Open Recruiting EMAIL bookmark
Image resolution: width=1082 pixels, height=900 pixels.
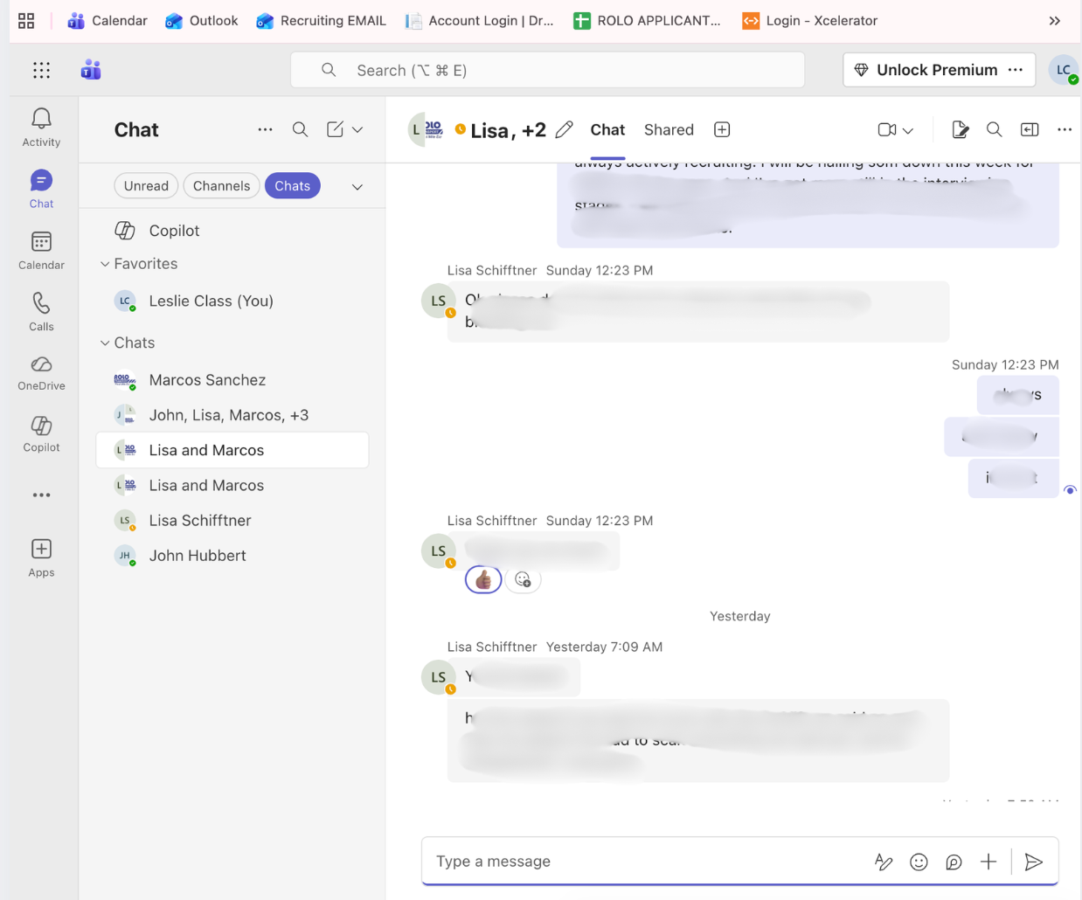point(321,20)
